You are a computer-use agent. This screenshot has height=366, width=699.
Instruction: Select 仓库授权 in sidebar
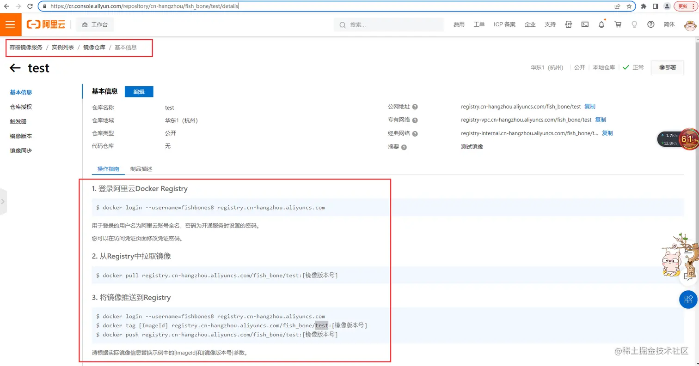[x=21, y=107]
